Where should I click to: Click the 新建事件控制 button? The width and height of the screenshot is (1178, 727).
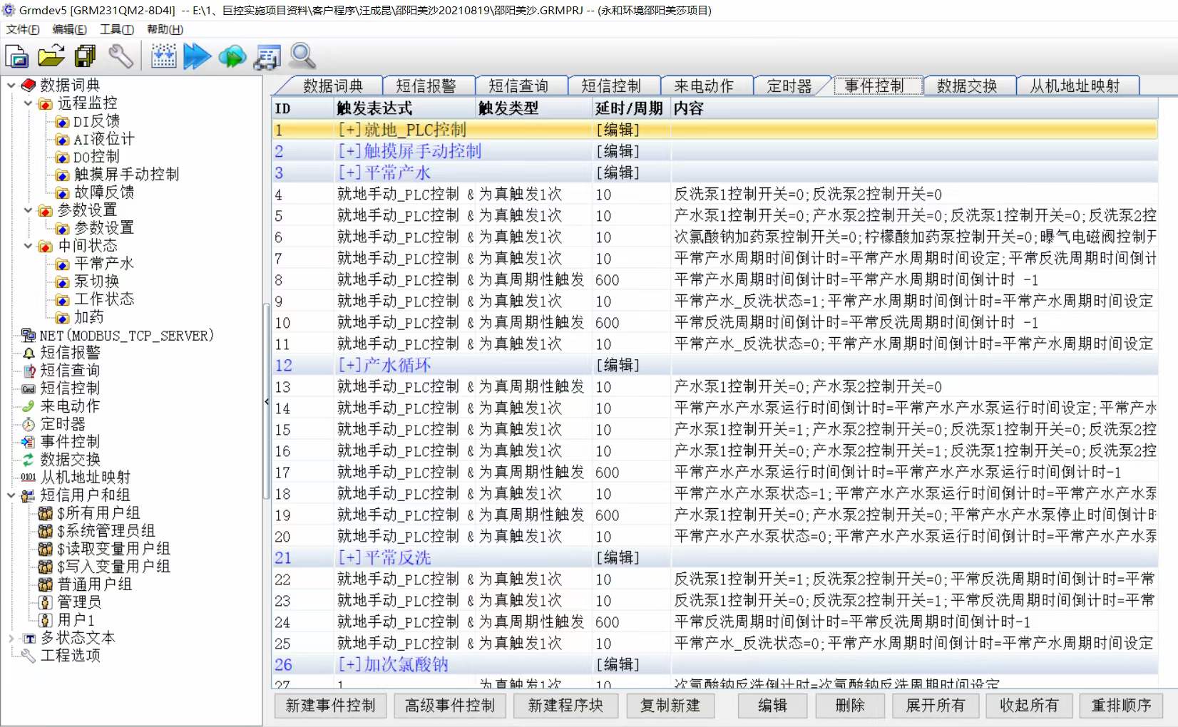(x=330, y=706)
